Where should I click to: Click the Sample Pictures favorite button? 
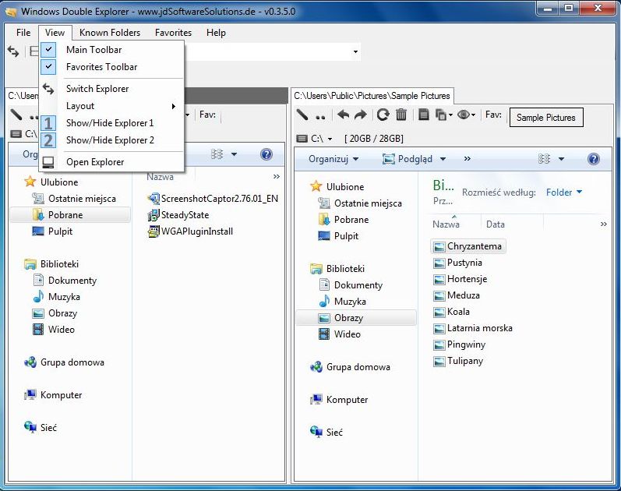(546, 118)
